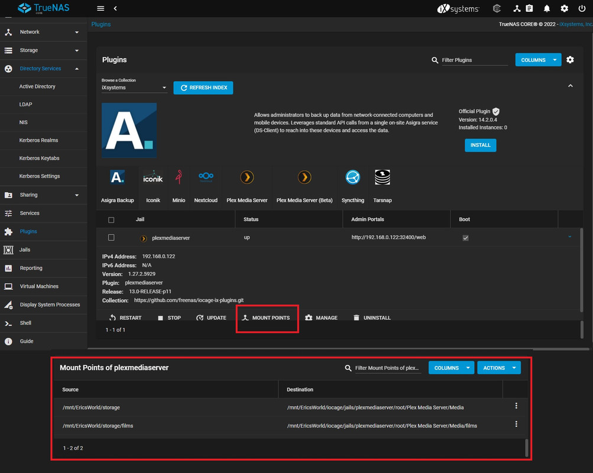Open the top bar settings gear
This screenshot has width=593, height=473.
[564, 8]
